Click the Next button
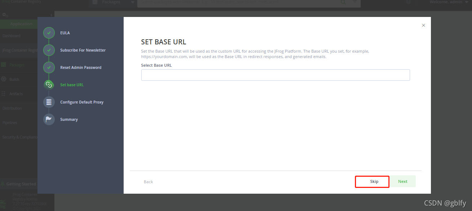Viewport: 472px width, 211px height. (403, 181)
